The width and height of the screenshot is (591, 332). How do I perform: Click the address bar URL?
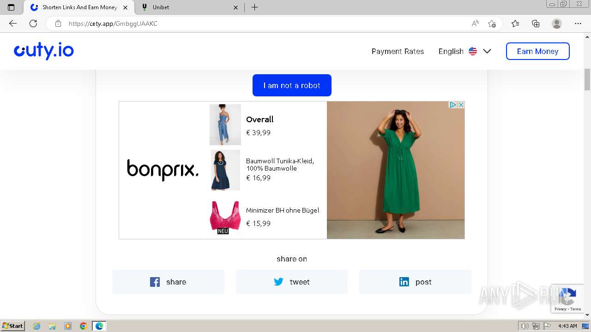point(113,24)
